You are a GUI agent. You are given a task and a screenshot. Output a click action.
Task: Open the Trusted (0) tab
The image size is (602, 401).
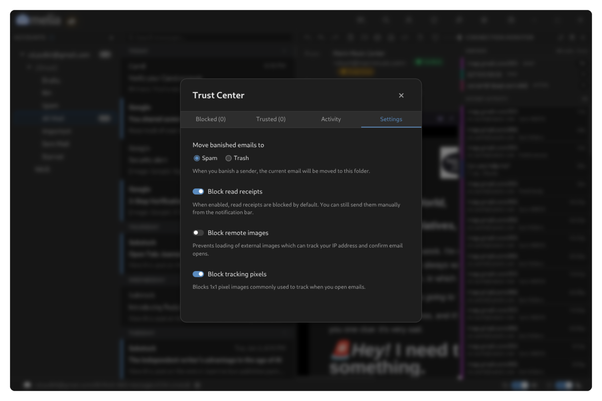[271, 119]
